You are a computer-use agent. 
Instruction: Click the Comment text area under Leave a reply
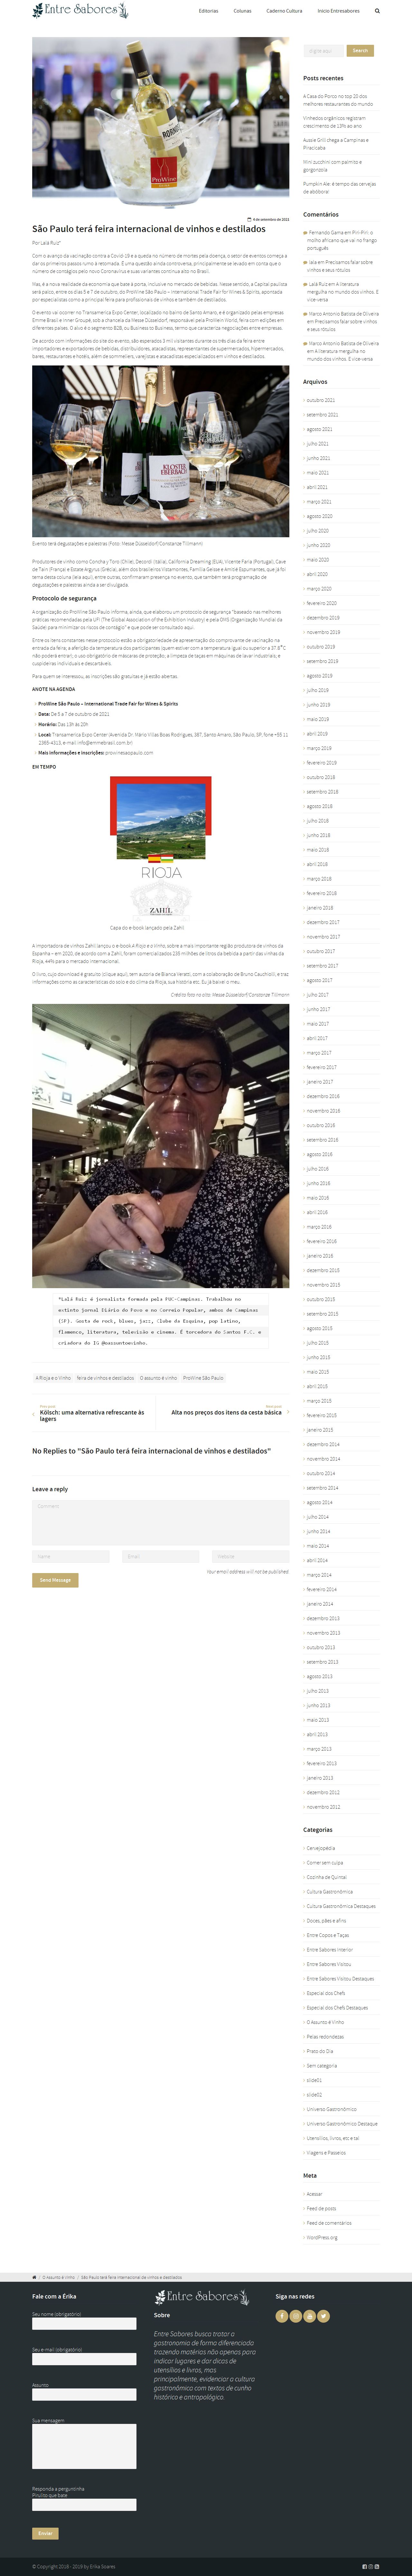[x=161, y=1522]
